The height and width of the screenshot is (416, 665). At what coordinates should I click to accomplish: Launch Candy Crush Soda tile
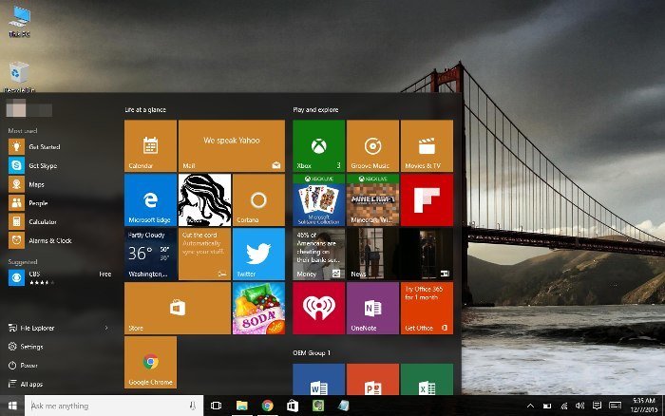point(258,309)
